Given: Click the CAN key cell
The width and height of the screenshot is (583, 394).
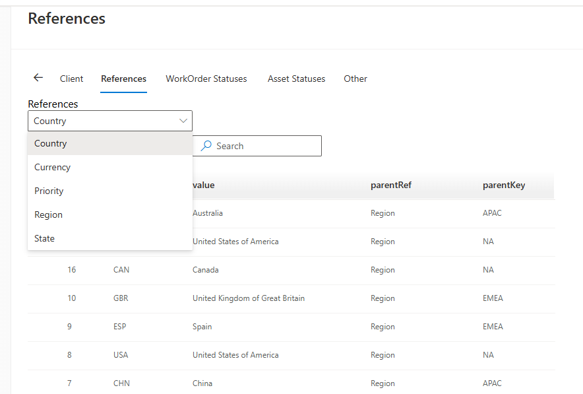Looking at the screenshot, I should (x=121, y=270).
